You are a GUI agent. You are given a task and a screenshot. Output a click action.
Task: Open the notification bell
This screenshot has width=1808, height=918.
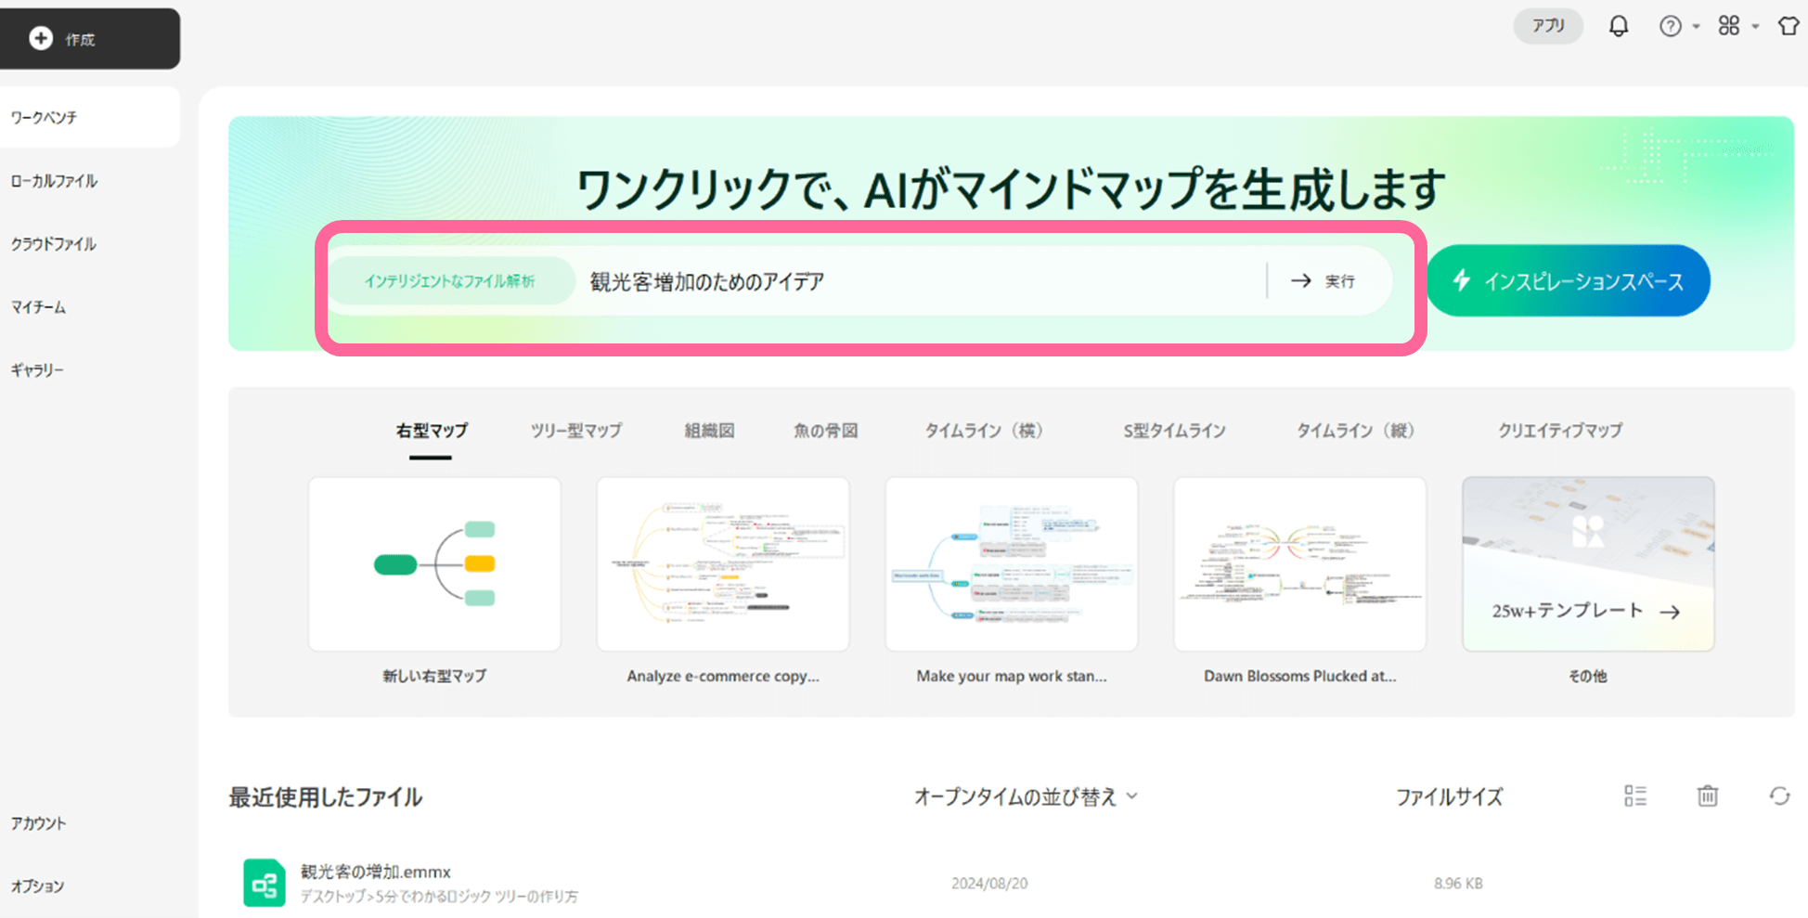1618,26
